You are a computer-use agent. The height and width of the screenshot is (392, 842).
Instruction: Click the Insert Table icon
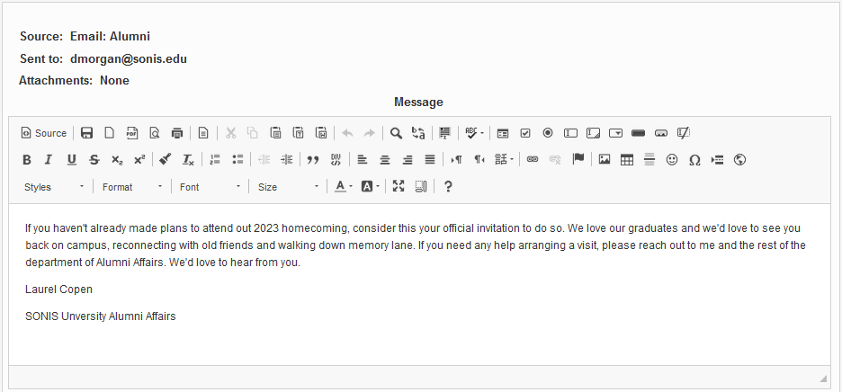click(627, 159)
